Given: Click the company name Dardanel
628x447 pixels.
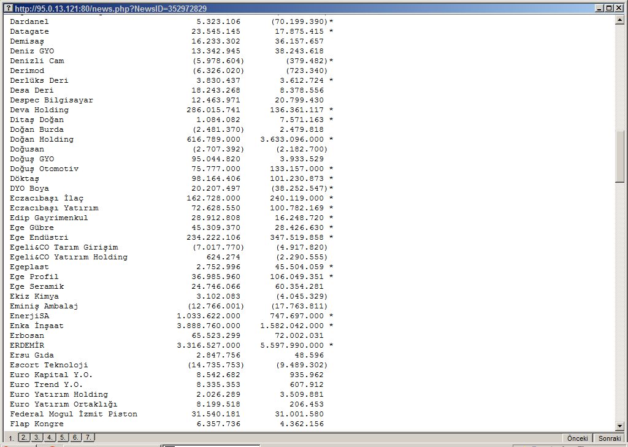Looking at the screenshot, I should point(29,21).
